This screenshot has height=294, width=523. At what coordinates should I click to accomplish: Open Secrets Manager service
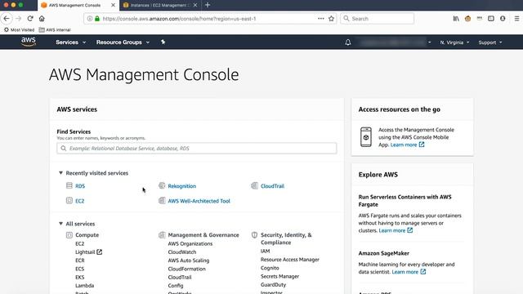point(279,276)
